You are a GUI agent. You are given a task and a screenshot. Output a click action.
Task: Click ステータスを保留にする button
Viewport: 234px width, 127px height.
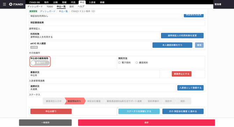tap(139, 111)
